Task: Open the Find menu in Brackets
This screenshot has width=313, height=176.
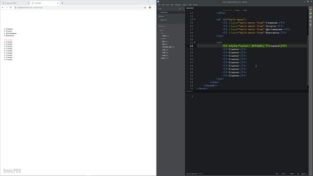Action: 167,5
